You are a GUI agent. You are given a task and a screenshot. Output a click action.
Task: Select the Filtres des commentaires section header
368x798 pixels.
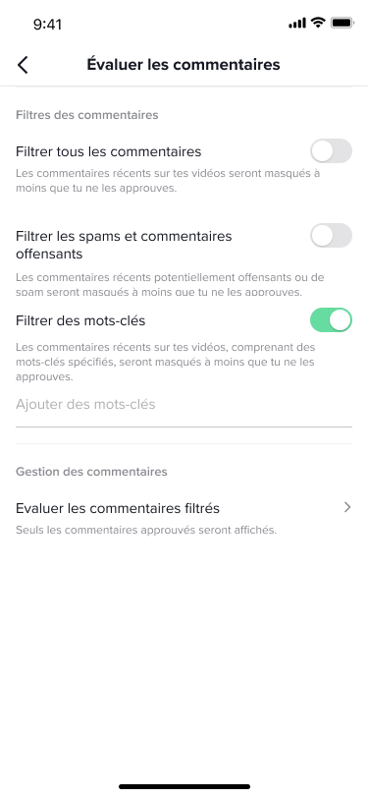[87, 115]
